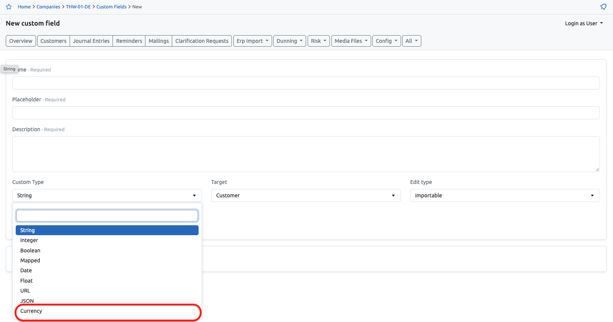The height and width of the screenshot is (322, 613).
Task: Open the Media Files dropdown
Action: (x=351, y=41)
